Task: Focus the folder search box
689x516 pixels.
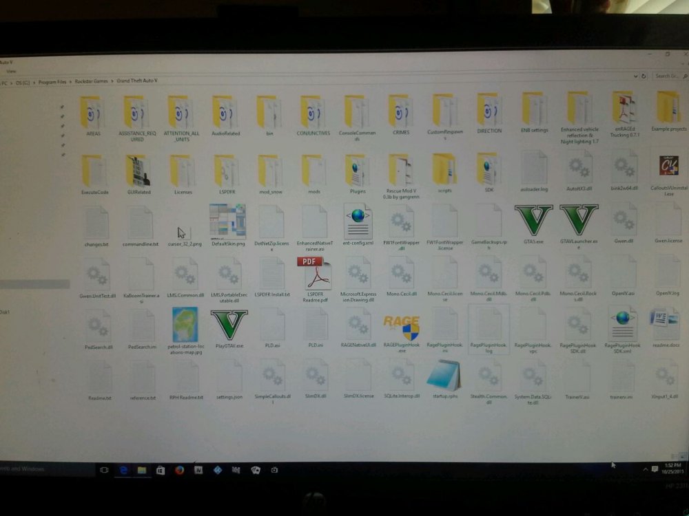Action: tap(670, 76)
